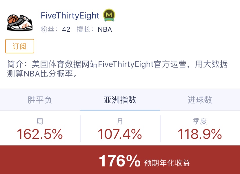Tap the follower count 42
The height and width of the screenshot is (174, 240).
point(66,29)
